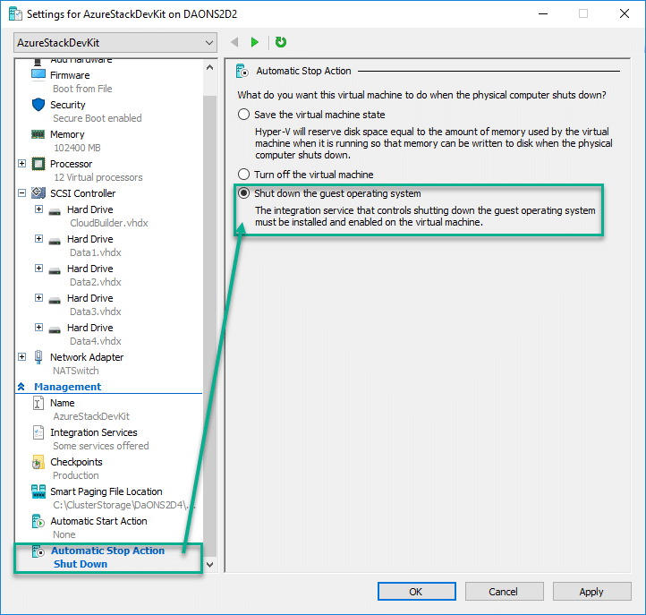Click the Data2.vhdx hard drive icon
646x615 pixels.
pyautogui.click(x=55, y=271)
